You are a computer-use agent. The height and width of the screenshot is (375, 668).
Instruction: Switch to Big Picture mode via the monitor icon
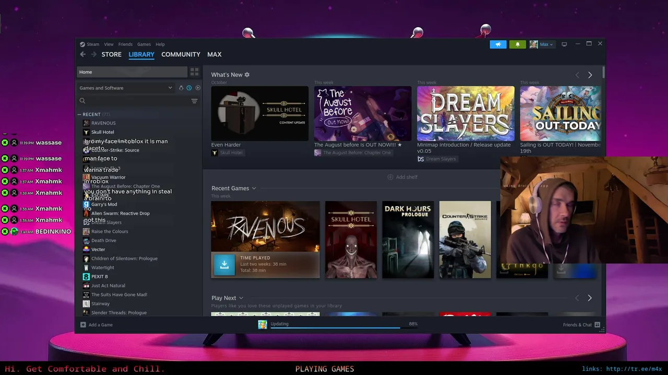coord(564,44)
